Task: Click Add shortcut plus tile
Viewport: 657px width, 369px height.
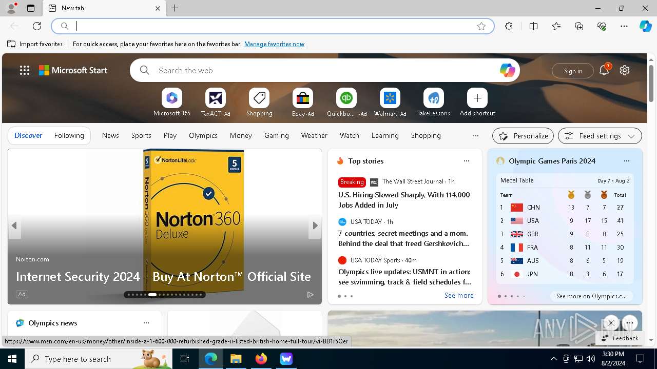Action: coord(477,102)
